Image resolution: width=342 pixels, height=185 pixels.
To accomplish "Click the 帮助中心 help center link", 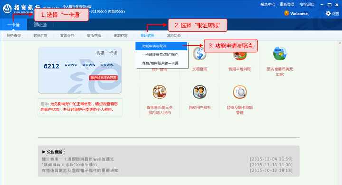I will (267, 4).
